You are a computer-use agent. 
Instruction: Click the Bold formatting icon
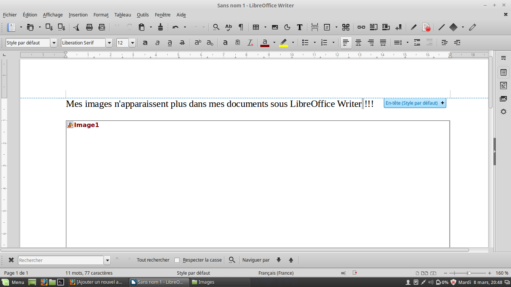(145, 43)
